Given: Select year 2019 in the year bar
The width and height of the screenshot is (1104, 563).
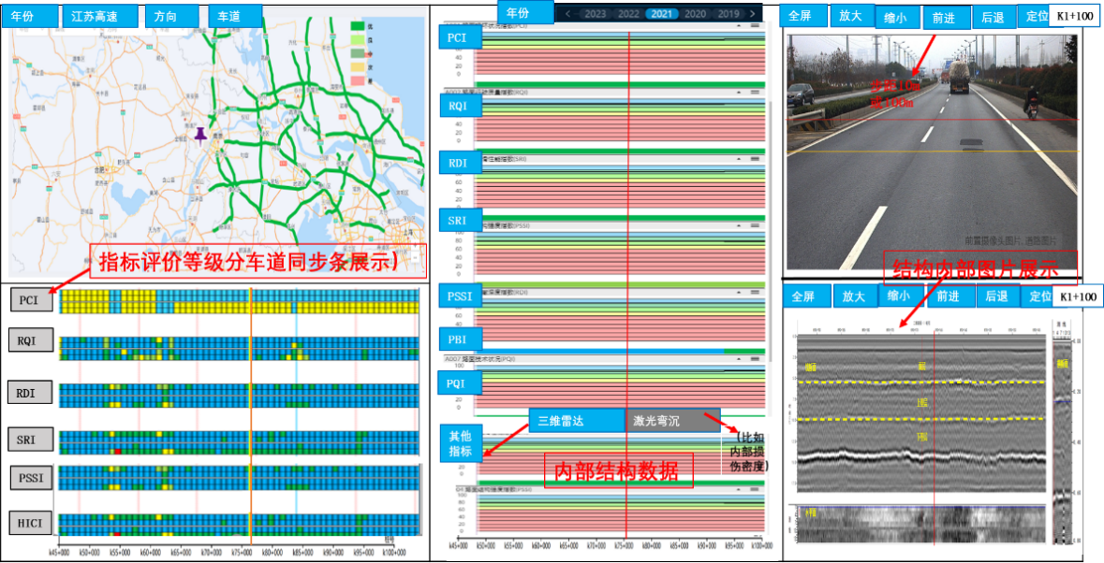Looking at the screenshot, I should pos(729,14).
